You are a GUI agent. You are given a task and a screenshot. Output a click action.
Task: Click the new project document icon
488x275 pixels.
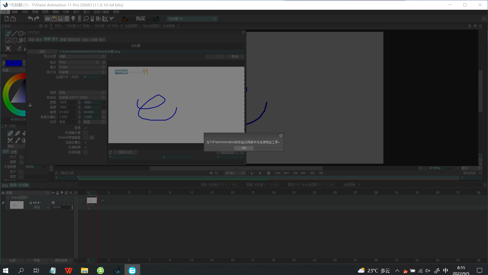(7, 19)
